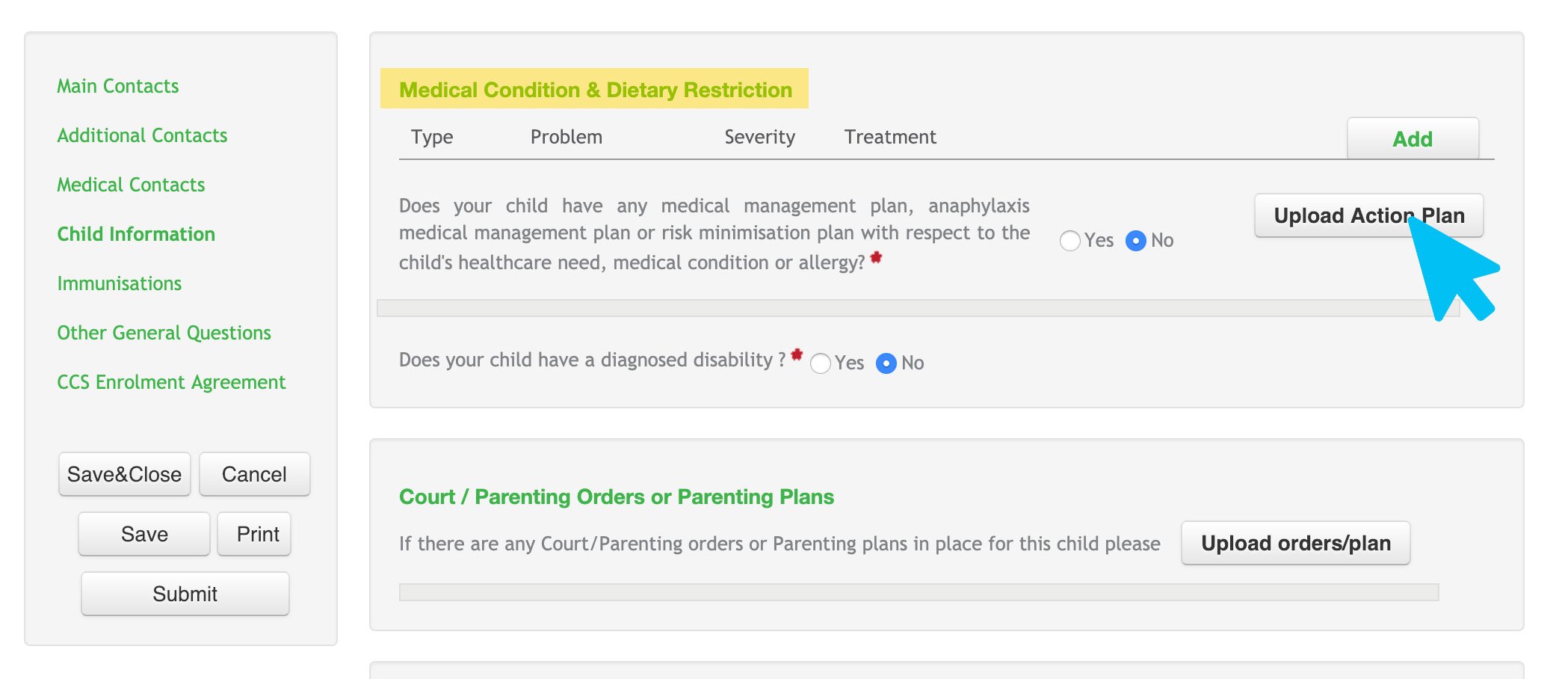Click the Cancel button
1559x679 pixels.
pyautogui.click(x=254, y=474)
